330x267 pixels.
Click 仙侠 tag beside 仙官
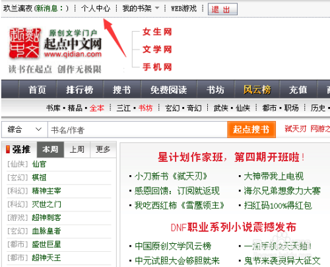pyautogui.click(x=18, y=164)
